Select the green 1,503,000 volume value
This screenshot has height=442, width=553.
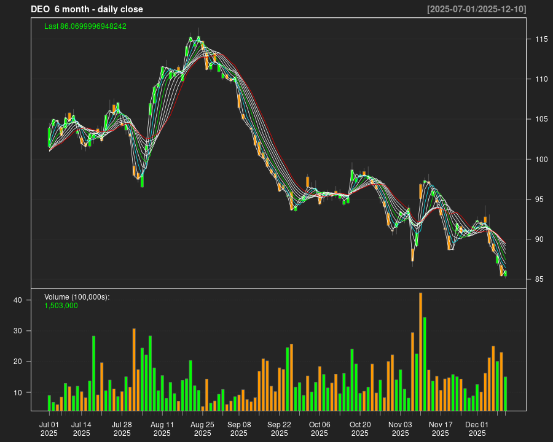click(x=61, y=305)
